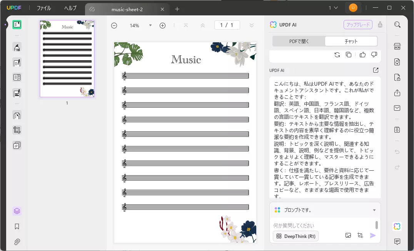
Task: Show the Layers panel
Action: click(x=17, y=211)
